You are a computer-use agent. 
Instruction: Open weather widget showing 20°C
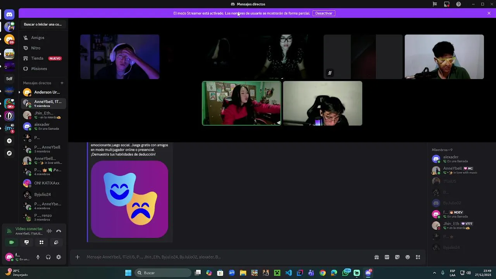pyautogui.click(x=16, y=273)
